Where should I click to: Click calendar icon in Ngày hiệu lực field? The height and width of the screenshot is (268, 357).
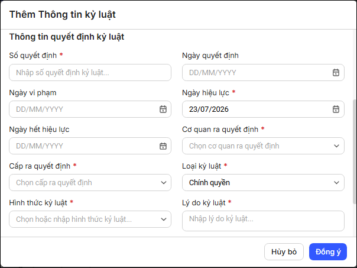tap(336, 109)
